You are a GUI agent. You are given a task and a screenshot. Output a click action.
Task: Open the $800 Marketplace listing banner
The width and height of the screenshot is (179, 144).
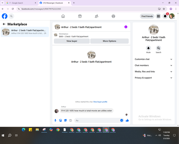click(x=91, y=35)
